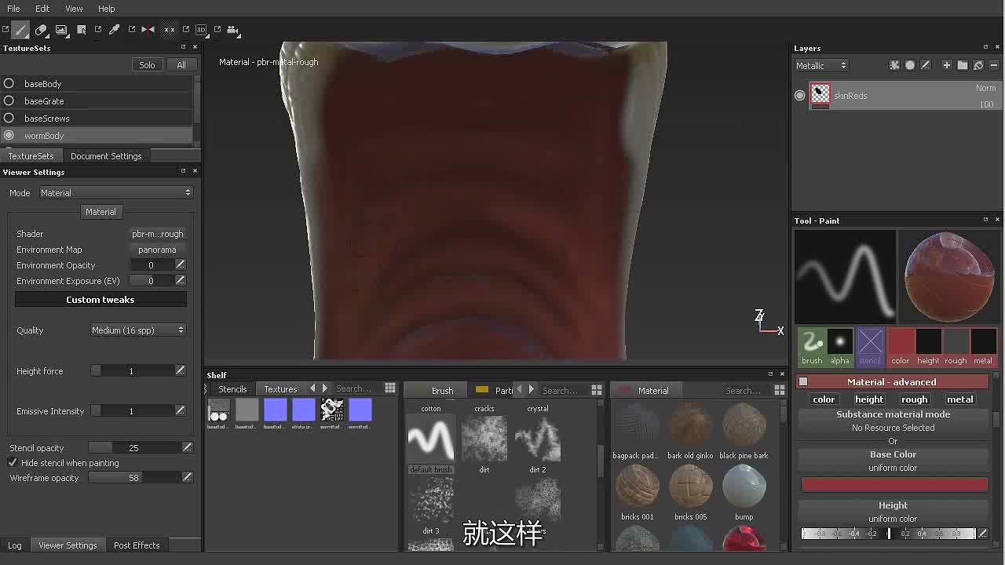The image size is (1005, 565).
Task: Toggle Hide stencil when painting checkbox
Action: tap(13, 463)
